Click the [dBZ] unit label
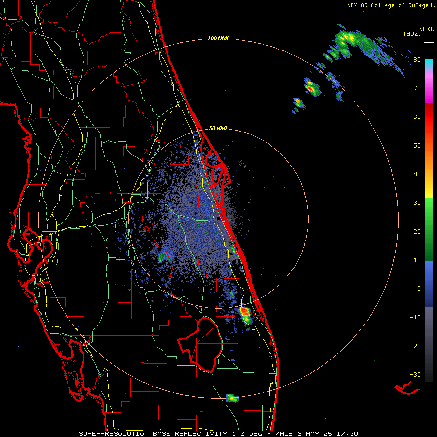 (x=412, y=34)
